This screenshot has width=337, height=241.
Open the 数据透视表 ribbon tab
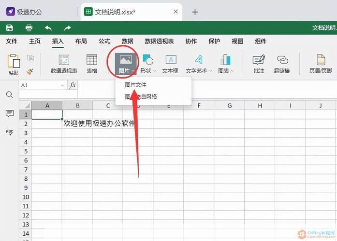pos(159,41)
